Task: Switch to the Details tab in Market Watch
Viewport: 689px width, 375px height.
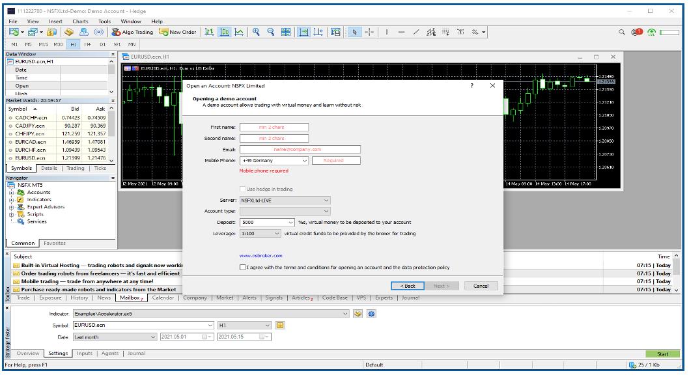Action: 49,168
